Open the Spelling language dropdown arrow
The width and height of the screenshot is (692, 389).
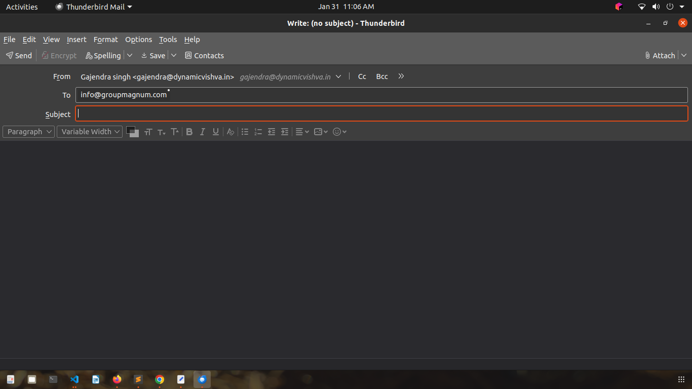tap(130, 56)
